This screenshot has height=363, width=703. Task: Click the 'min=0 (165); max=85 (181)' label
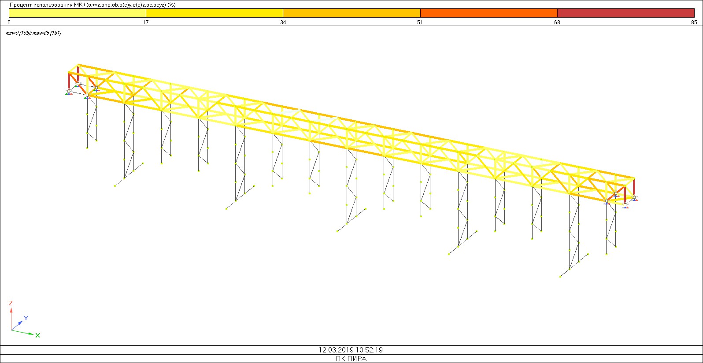(33, 33)
